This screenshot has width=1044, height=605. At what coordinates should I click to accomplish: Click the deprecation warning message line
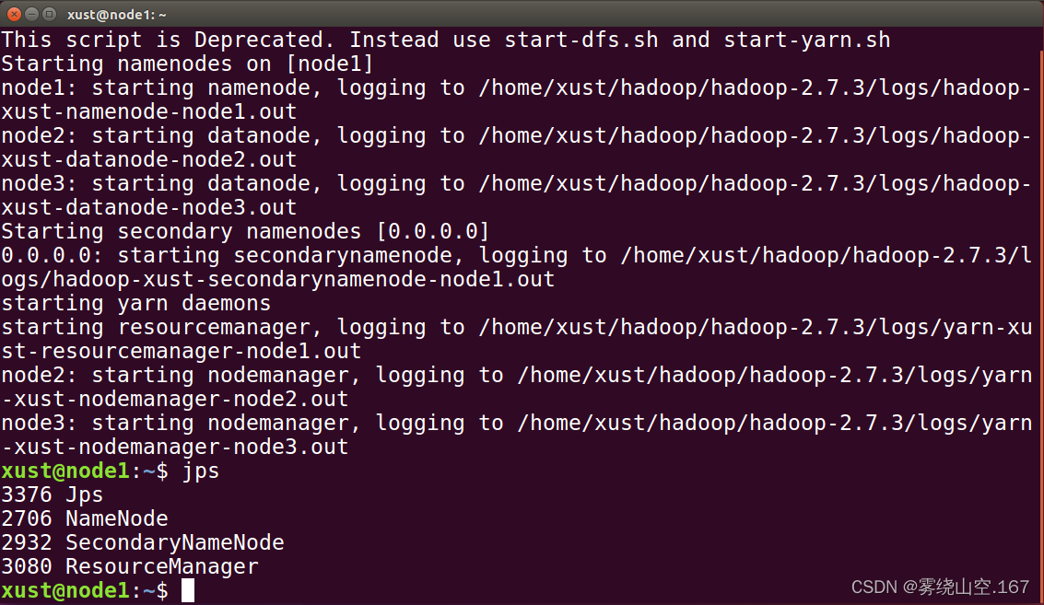click(x=442, y=40)
